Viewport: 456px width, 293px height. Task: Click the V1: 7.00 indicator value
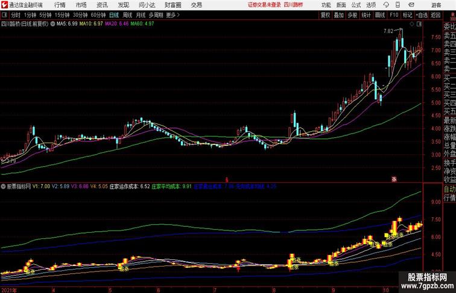41,187
